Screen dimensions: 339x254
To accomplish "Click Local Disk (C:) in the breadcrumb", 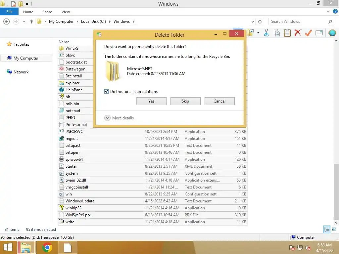I will [x=93, y=21].
